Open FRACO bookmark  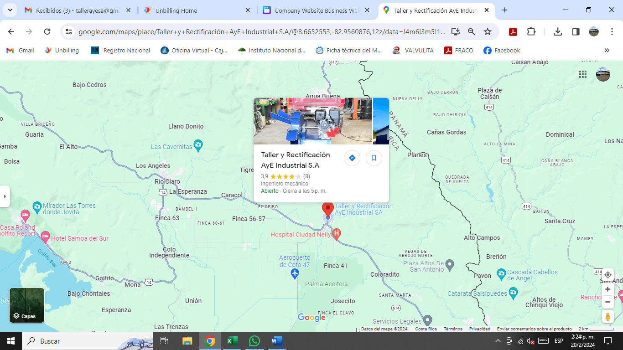459,51
